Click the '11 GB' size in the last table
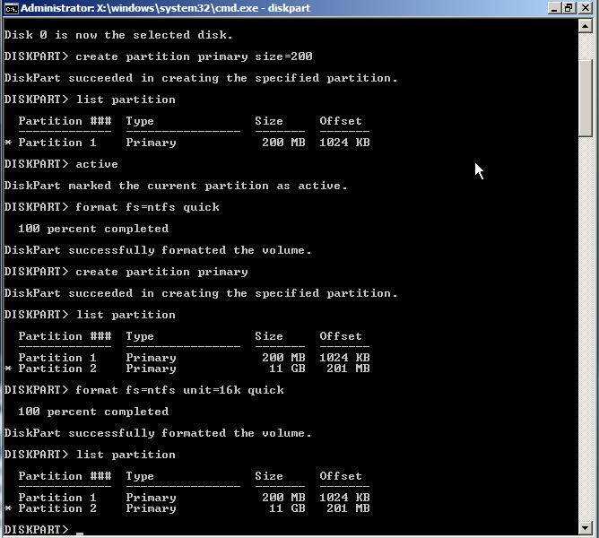599x538 pixels. point(287,508)
